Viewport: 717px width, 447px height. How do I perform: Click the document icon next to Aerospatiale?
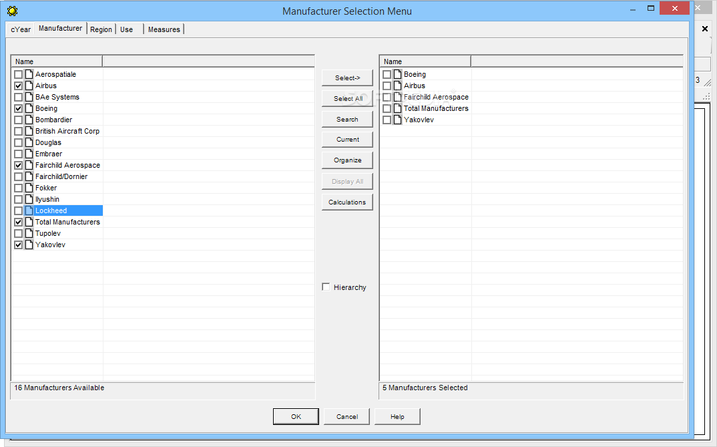[x=29, y=74]
